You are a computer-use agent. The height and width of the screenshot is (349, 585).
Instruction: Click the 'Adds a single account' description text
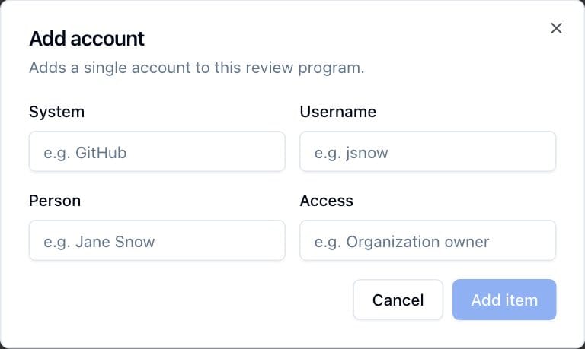pyautogui.click(x=197, y=68)
